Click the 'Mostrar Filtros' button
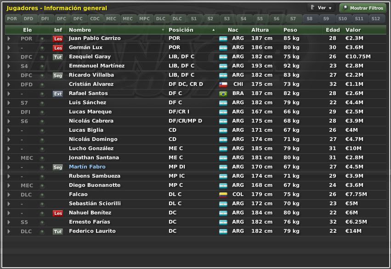Image resolution: width=391 pixels, height=269 pixels. point(363,8)
